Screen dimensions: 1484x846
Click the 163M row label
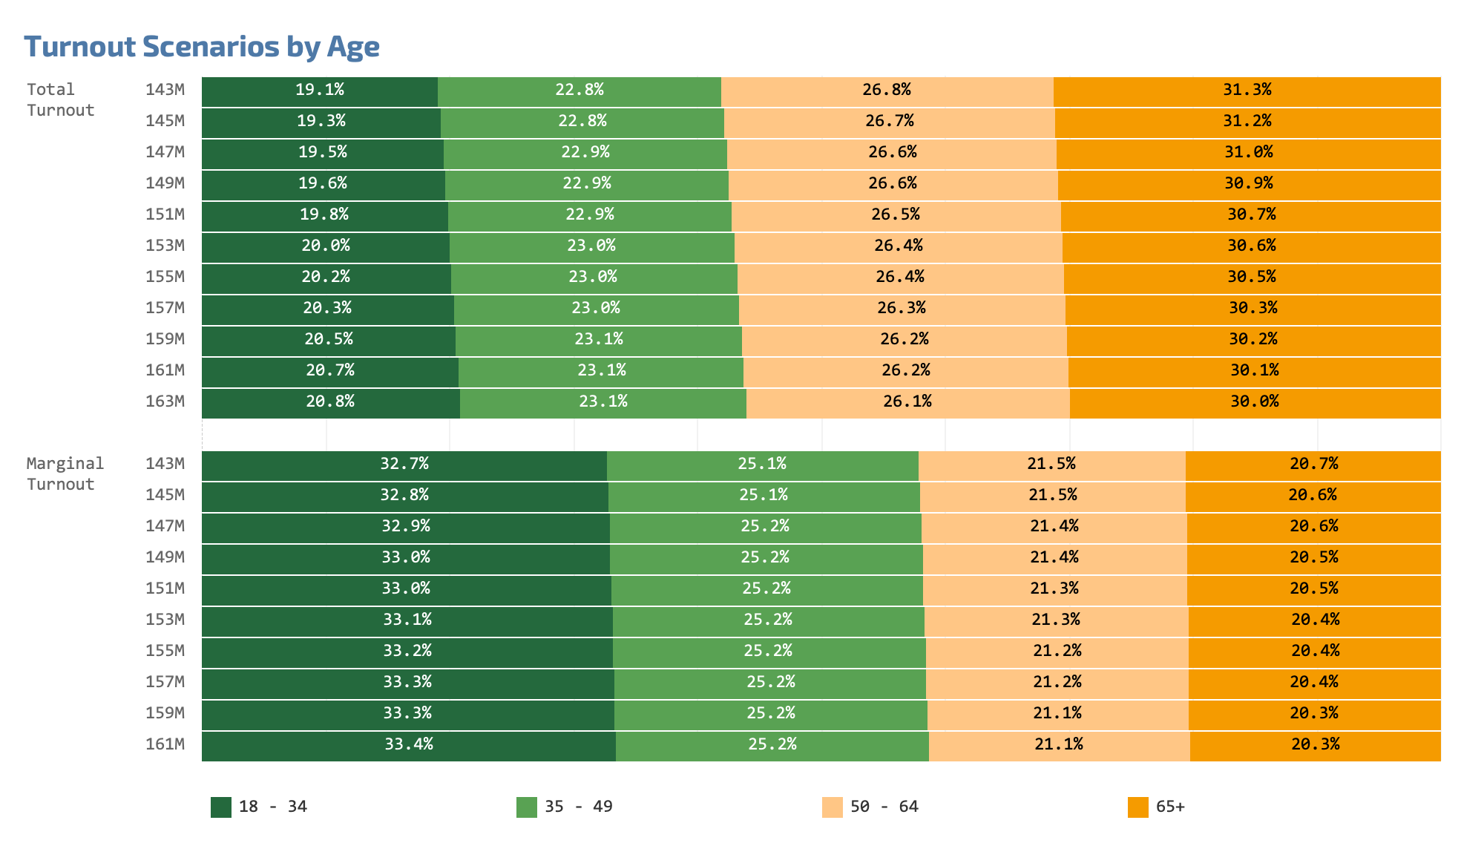165,402
